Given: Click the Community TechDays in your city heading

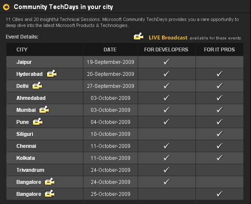Looking at the screenshot, I should [x=63, y=7].
